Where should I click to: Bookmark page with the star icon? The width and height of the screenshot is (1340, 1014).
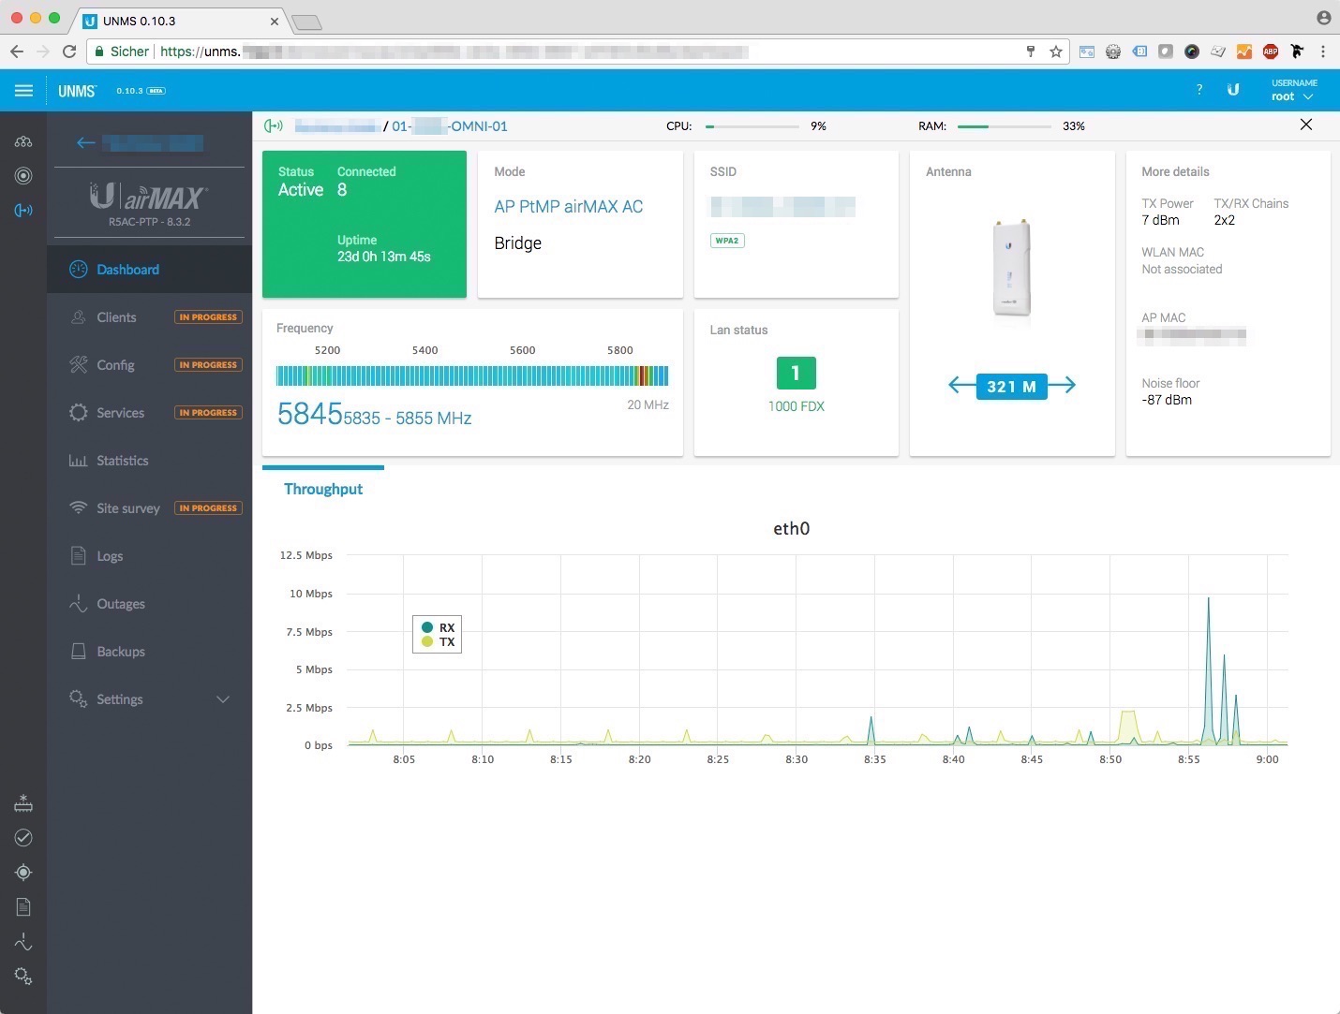1056,51
